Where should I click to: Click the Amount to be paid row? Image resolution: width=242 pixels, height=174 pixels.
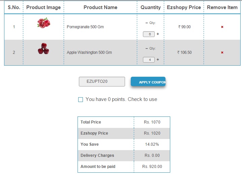124,167
